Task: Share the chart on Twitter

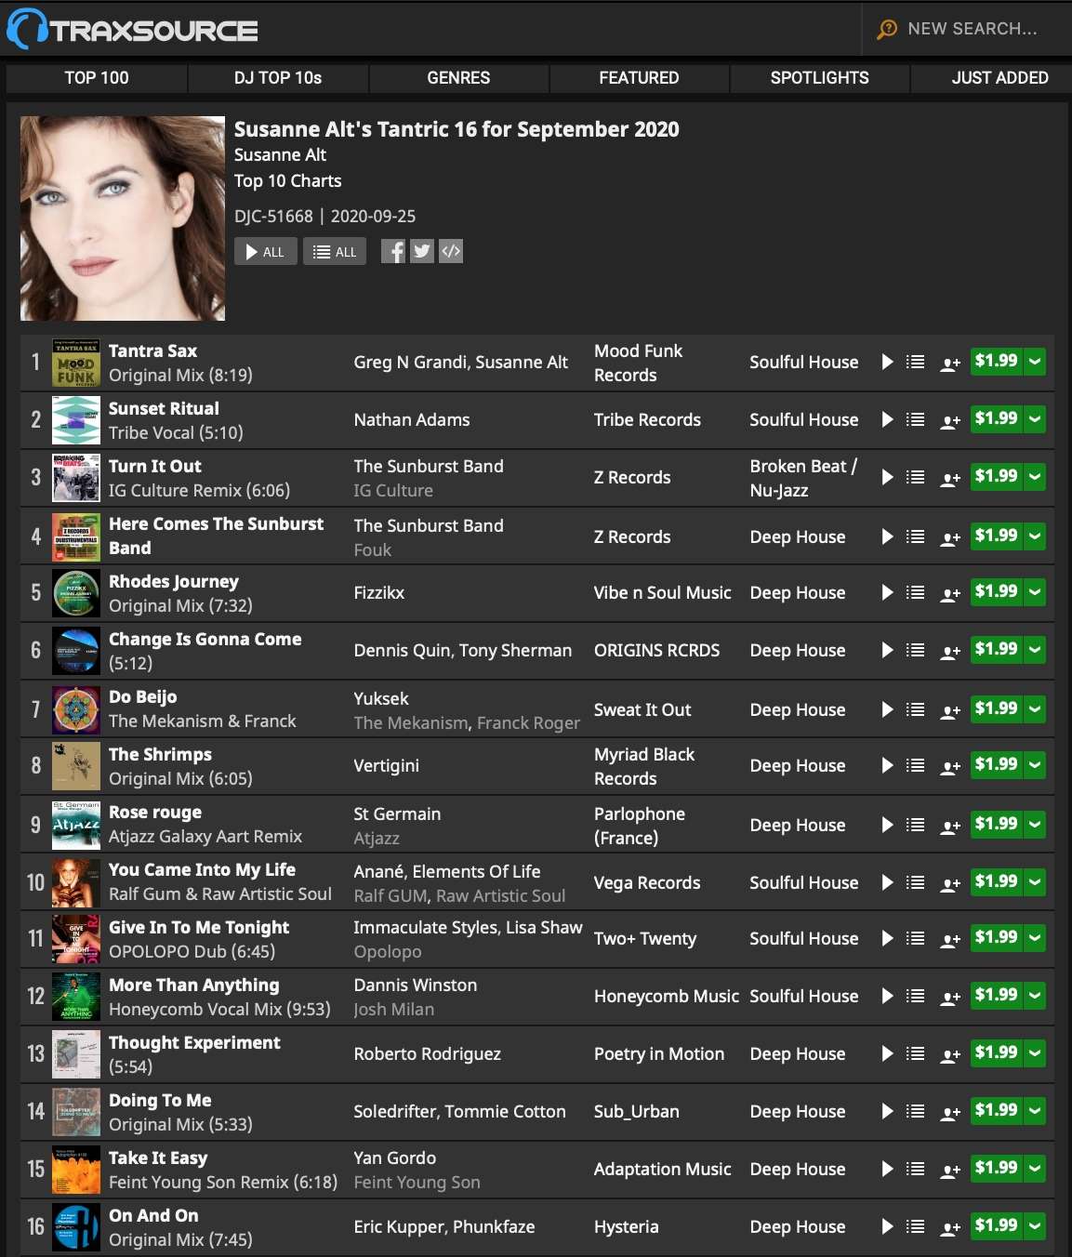Action: [422, 251]
